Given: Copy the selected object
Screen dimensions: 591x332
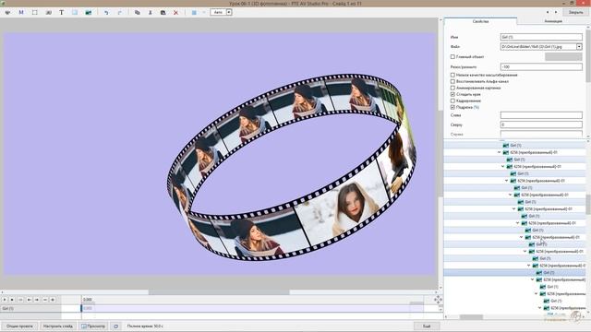Looking at the screenshot, I should [138, 12].
